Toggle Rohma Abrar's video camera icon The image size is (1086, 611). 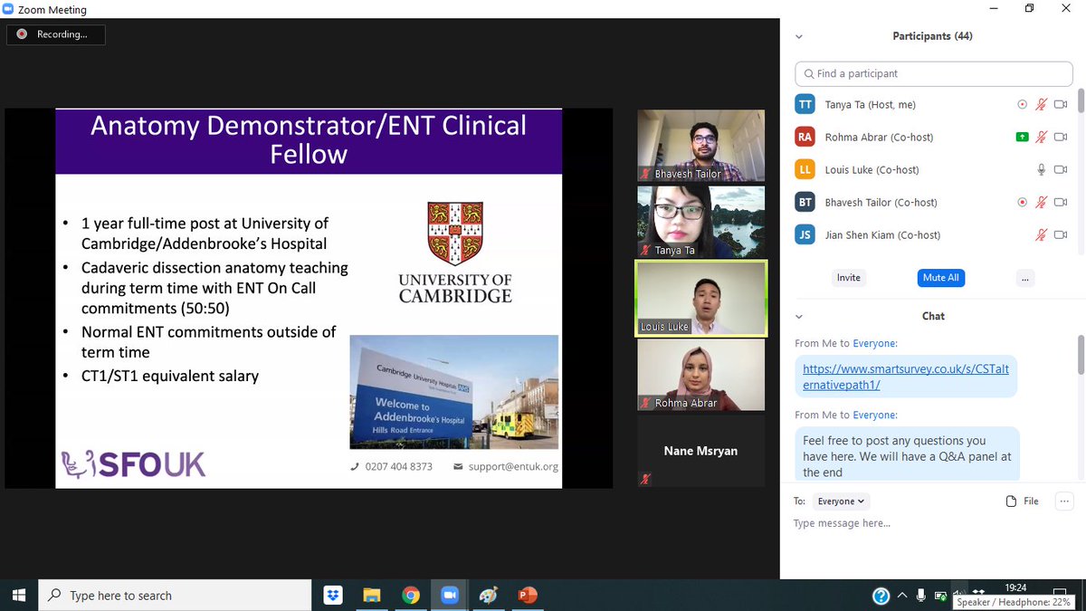tap(1061, 138)
